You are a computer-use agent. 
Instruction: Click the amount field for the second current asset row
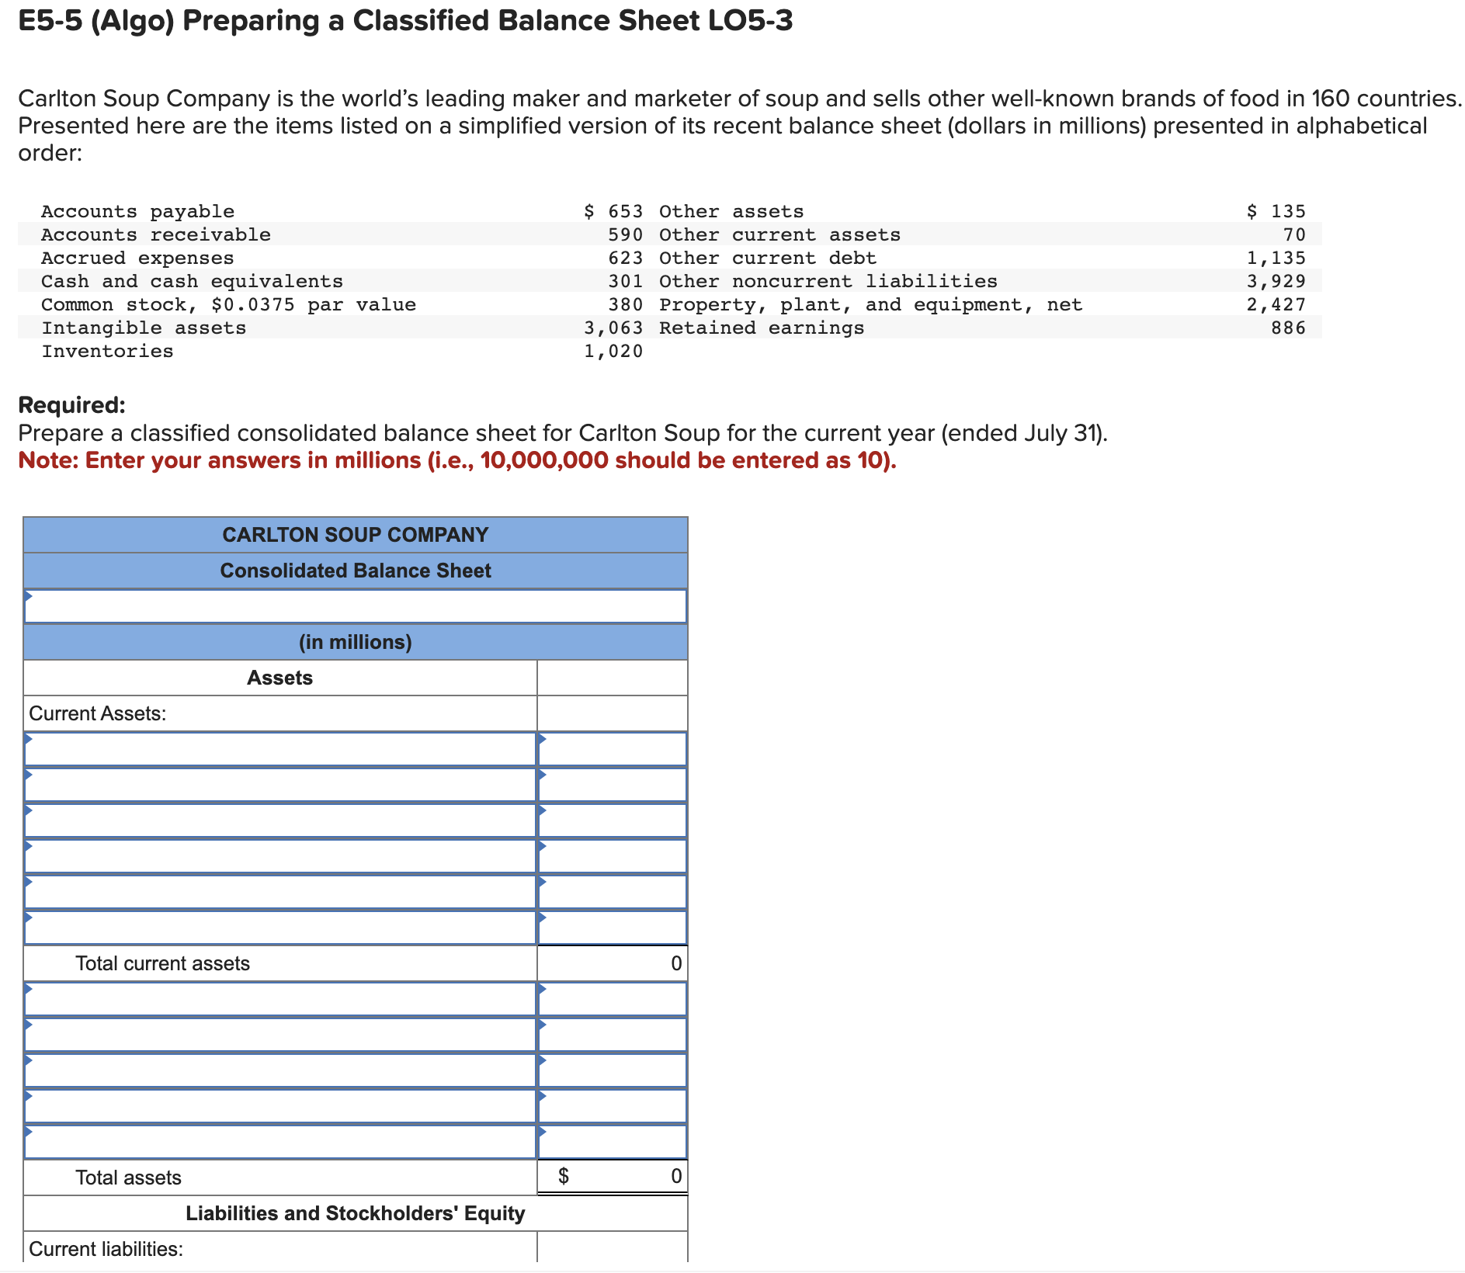(x=612, y=784)
